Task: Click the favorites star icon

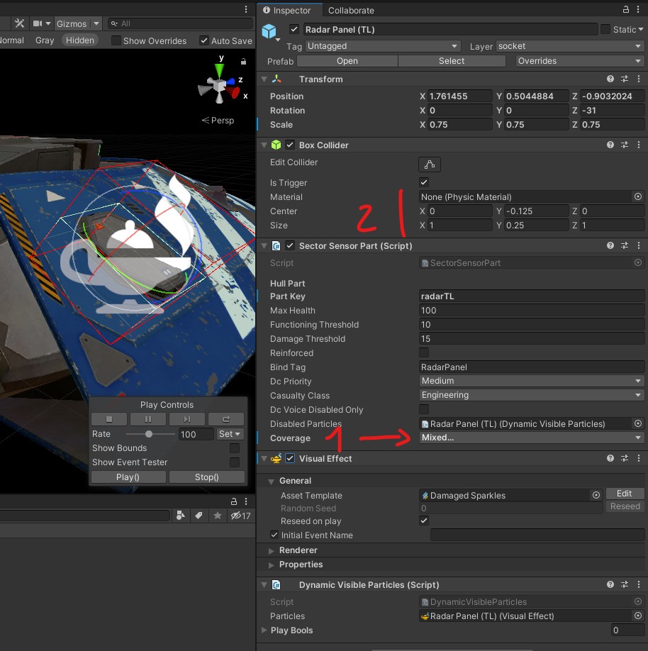Action: point(217,516)
